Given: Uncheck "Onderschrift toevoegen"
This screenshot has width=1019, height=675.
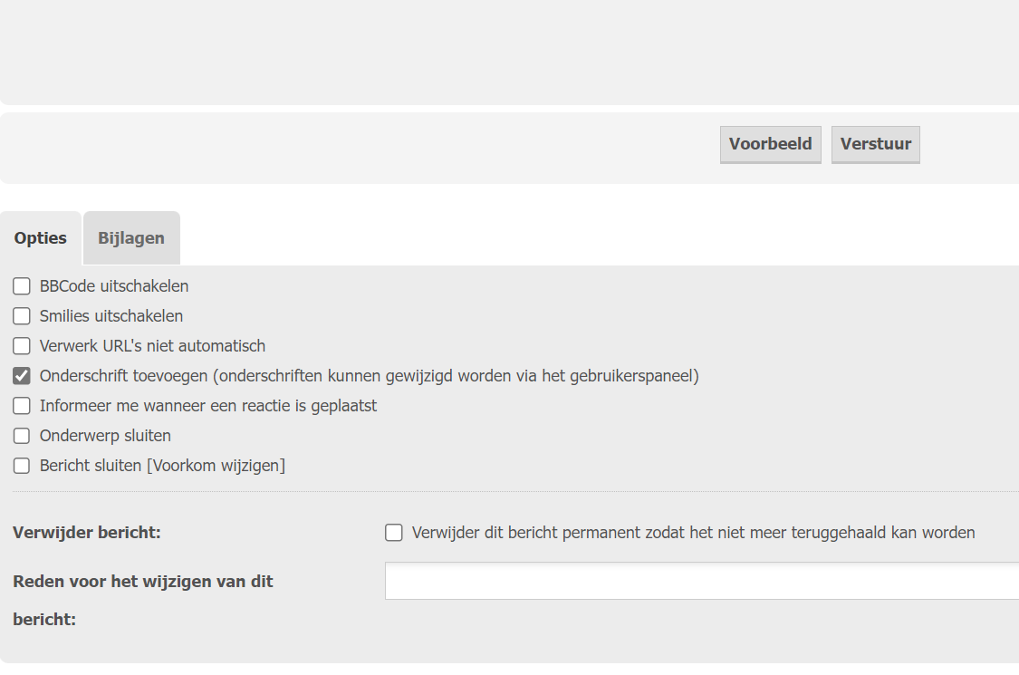Looking at the screenshot, I should click(x=22, y=375).
